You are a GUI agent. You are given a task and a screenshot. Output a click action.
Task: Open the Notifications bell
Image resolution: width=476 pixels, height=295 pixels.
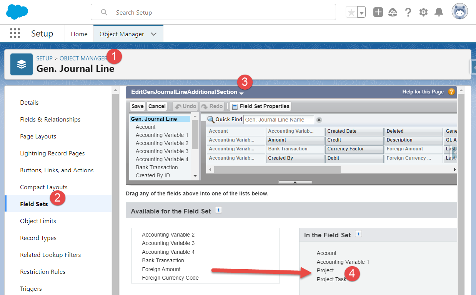(x=439, y=12)
